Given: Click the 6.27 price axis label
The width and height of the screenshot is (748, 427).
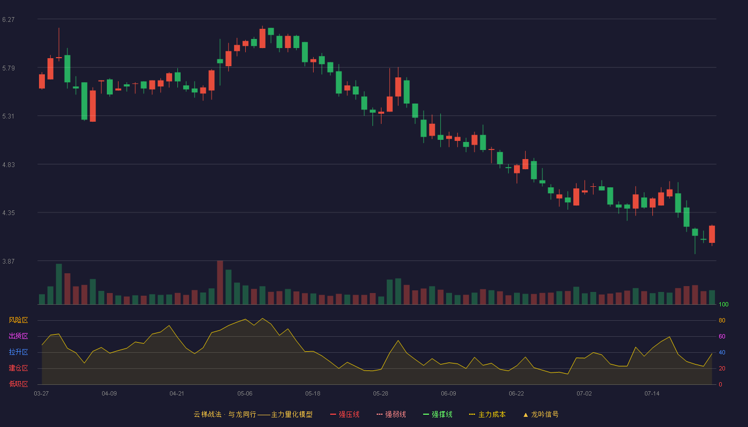Looking at the screenshot, I should (8, 20).
